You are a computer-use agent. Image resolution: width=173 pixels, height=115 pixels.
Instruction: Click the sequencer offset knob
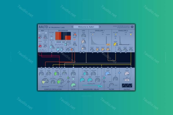click(x=62, y=49)
